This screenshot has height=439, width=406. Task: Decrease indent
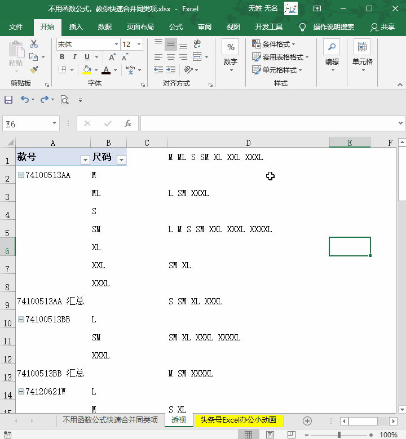pos(158,69)
